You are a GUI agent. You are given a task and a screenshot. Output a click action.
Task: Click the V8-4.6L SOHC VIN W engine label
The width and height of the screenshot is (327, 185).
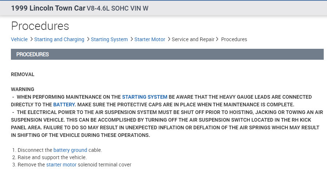[117, 8]
